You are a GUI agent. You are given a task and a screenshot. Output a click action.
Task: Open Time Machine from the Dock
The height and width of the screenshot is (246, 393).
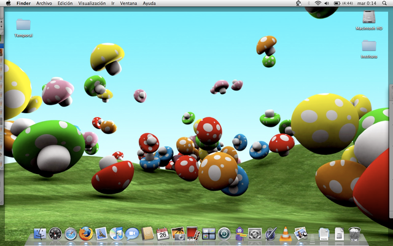[x=224, y=234]
